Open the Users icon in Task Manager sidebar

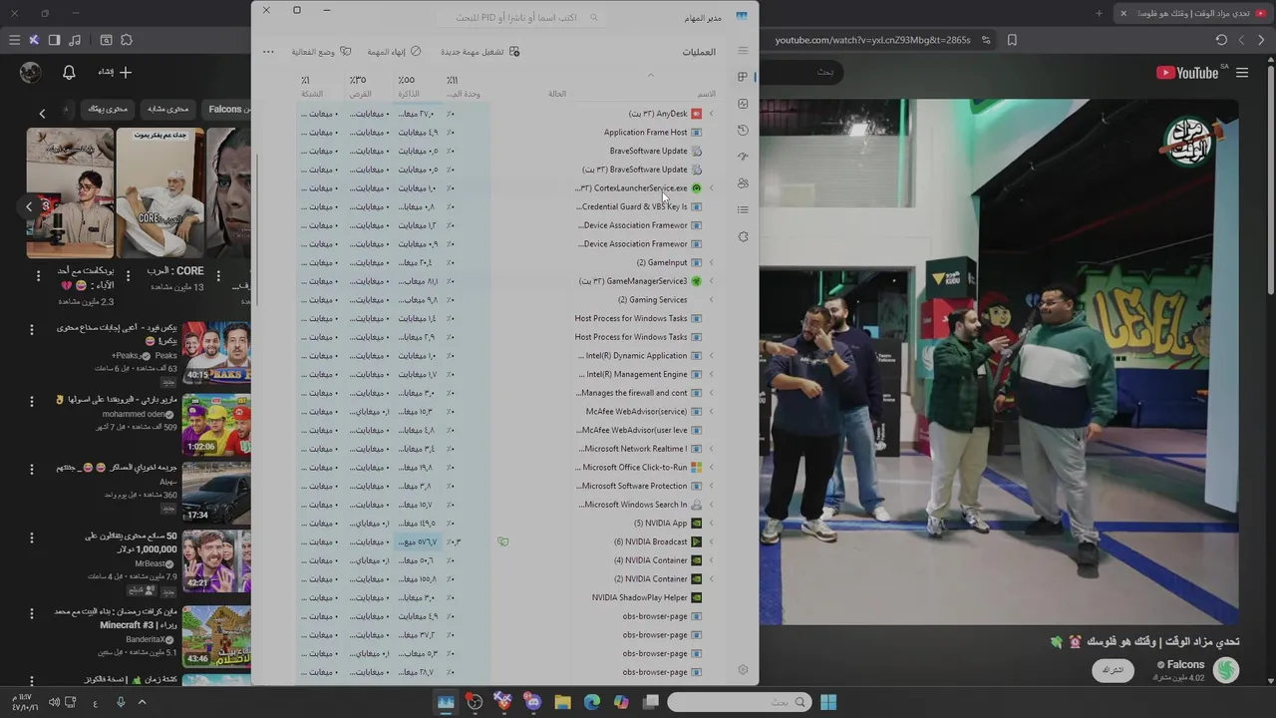click(x=743, y=183)
